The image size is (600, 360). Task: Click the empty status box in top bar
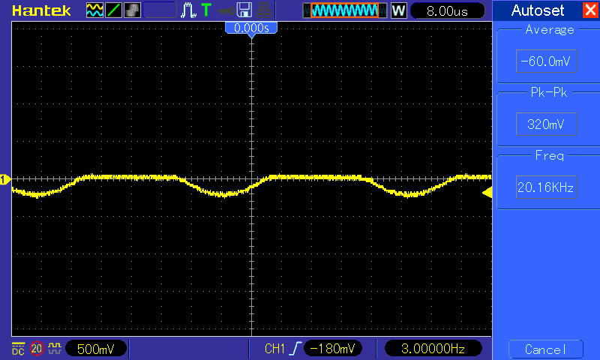tap(160, 10)
